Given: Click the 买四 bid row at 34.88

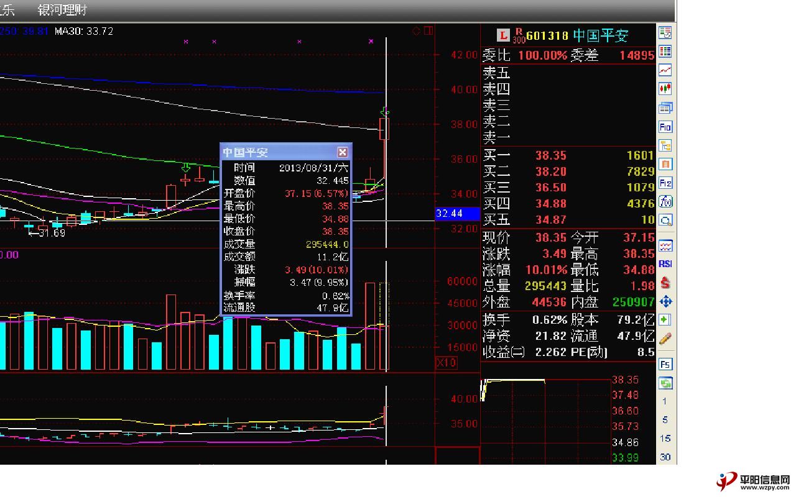Looking at the screenshot, I should (x=568, y=203).
